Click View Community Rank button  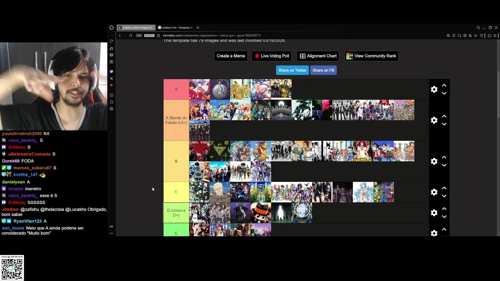coord(371,56)
